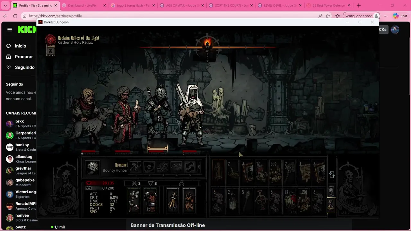Select Romenel's fourth combat skill

176,167
